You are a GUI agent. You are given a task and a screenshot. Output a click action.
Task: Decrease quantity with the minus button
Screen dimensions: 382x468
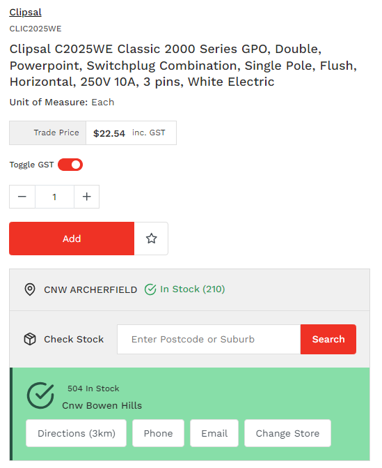[x=22, y=197]
